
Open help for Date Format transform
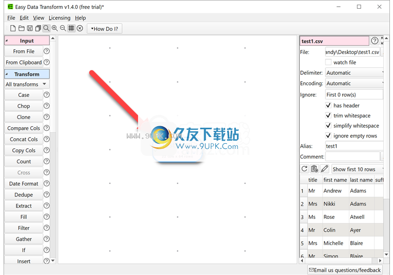click(x=47, y=183)
